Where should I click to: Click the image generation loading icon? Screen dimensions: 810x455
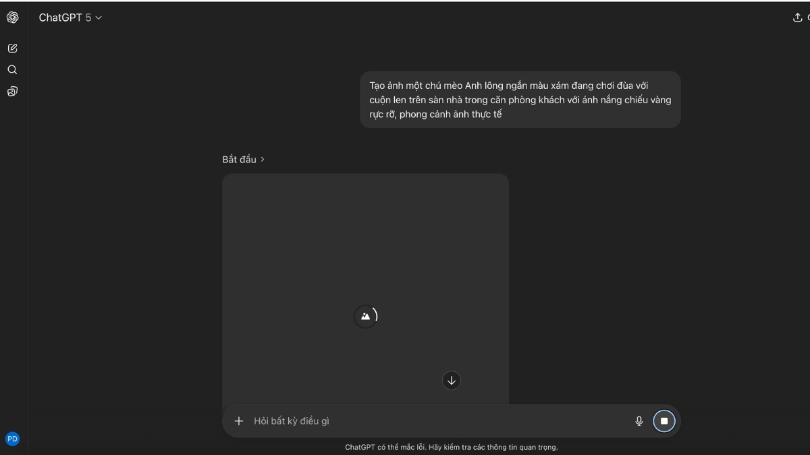pos(365,316)
